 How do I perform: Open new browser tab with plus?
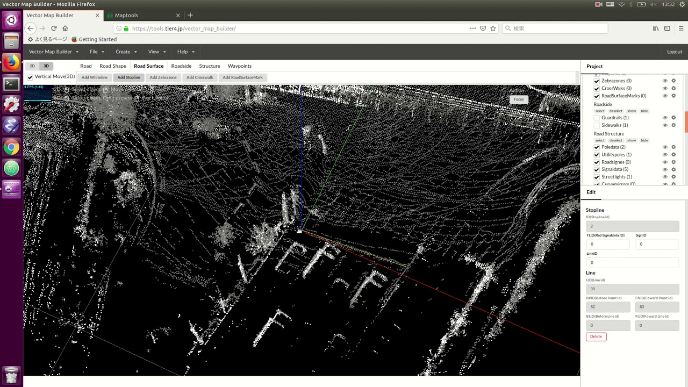(x=190, y=15)
